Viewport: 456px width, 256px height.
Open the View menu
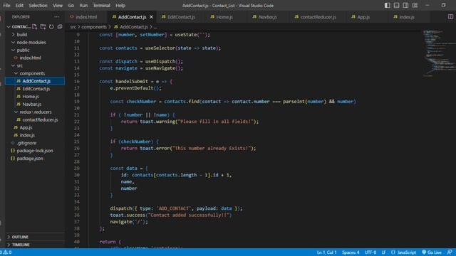tap(58, 5)
